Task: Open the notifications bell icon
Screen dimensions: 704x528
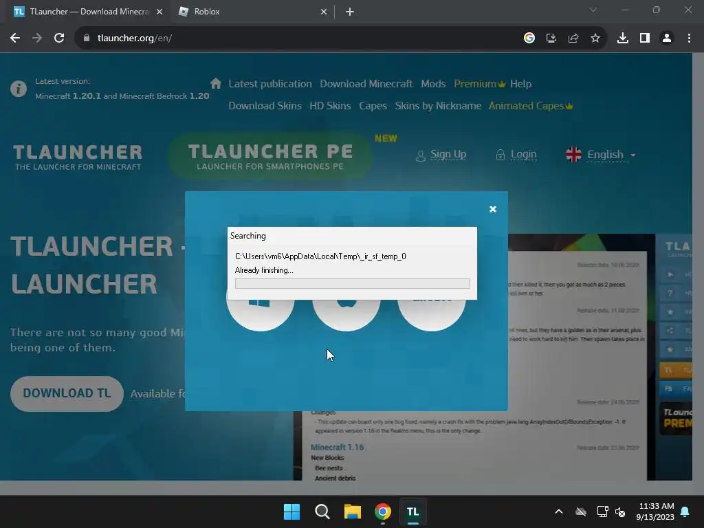Action: click(x=685, y=511)
